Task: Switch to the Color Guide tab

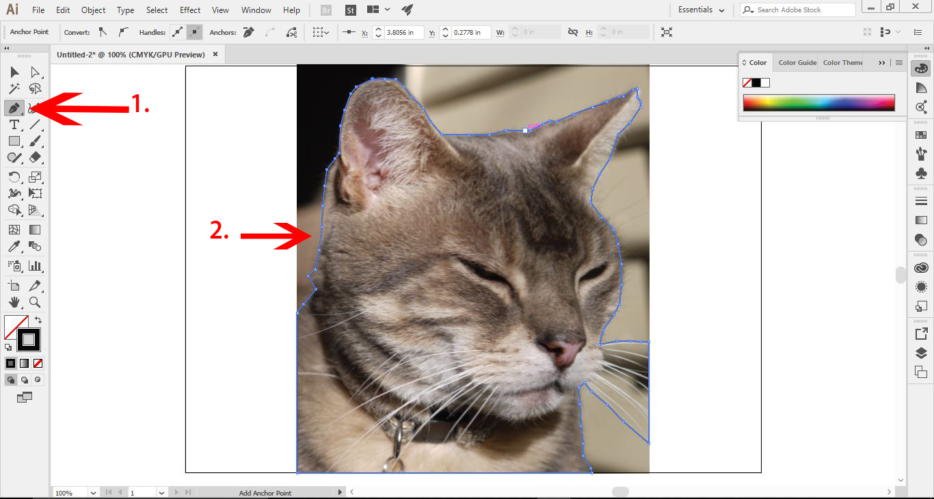Action: coord(796,62)
